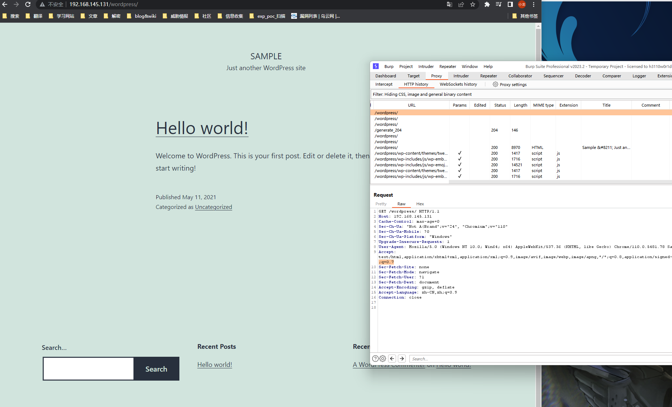Switch to the Dashboard tab
The height and width of the screenshot is (407, 672).
tap(386, 76)
